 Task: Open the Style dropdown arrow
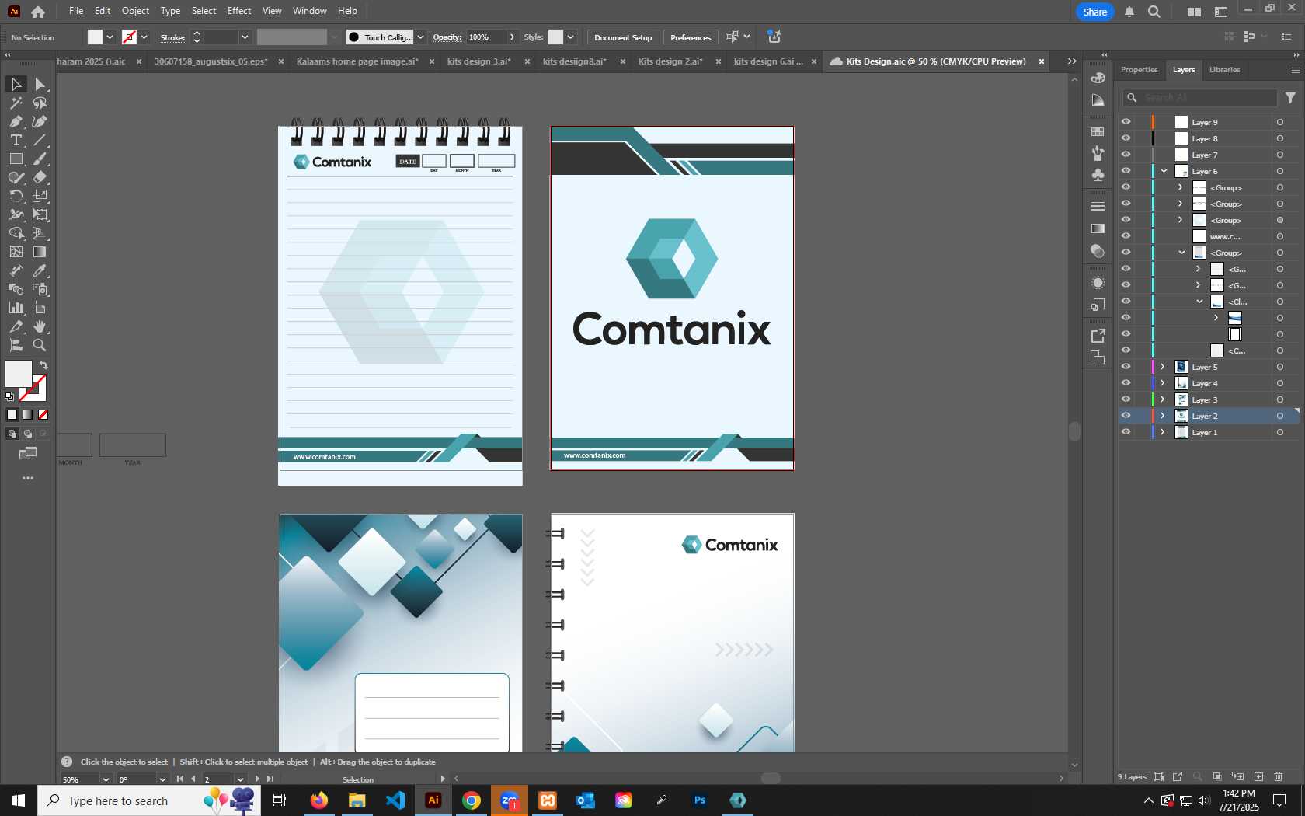pyautogui.click(x=571, y=37)
